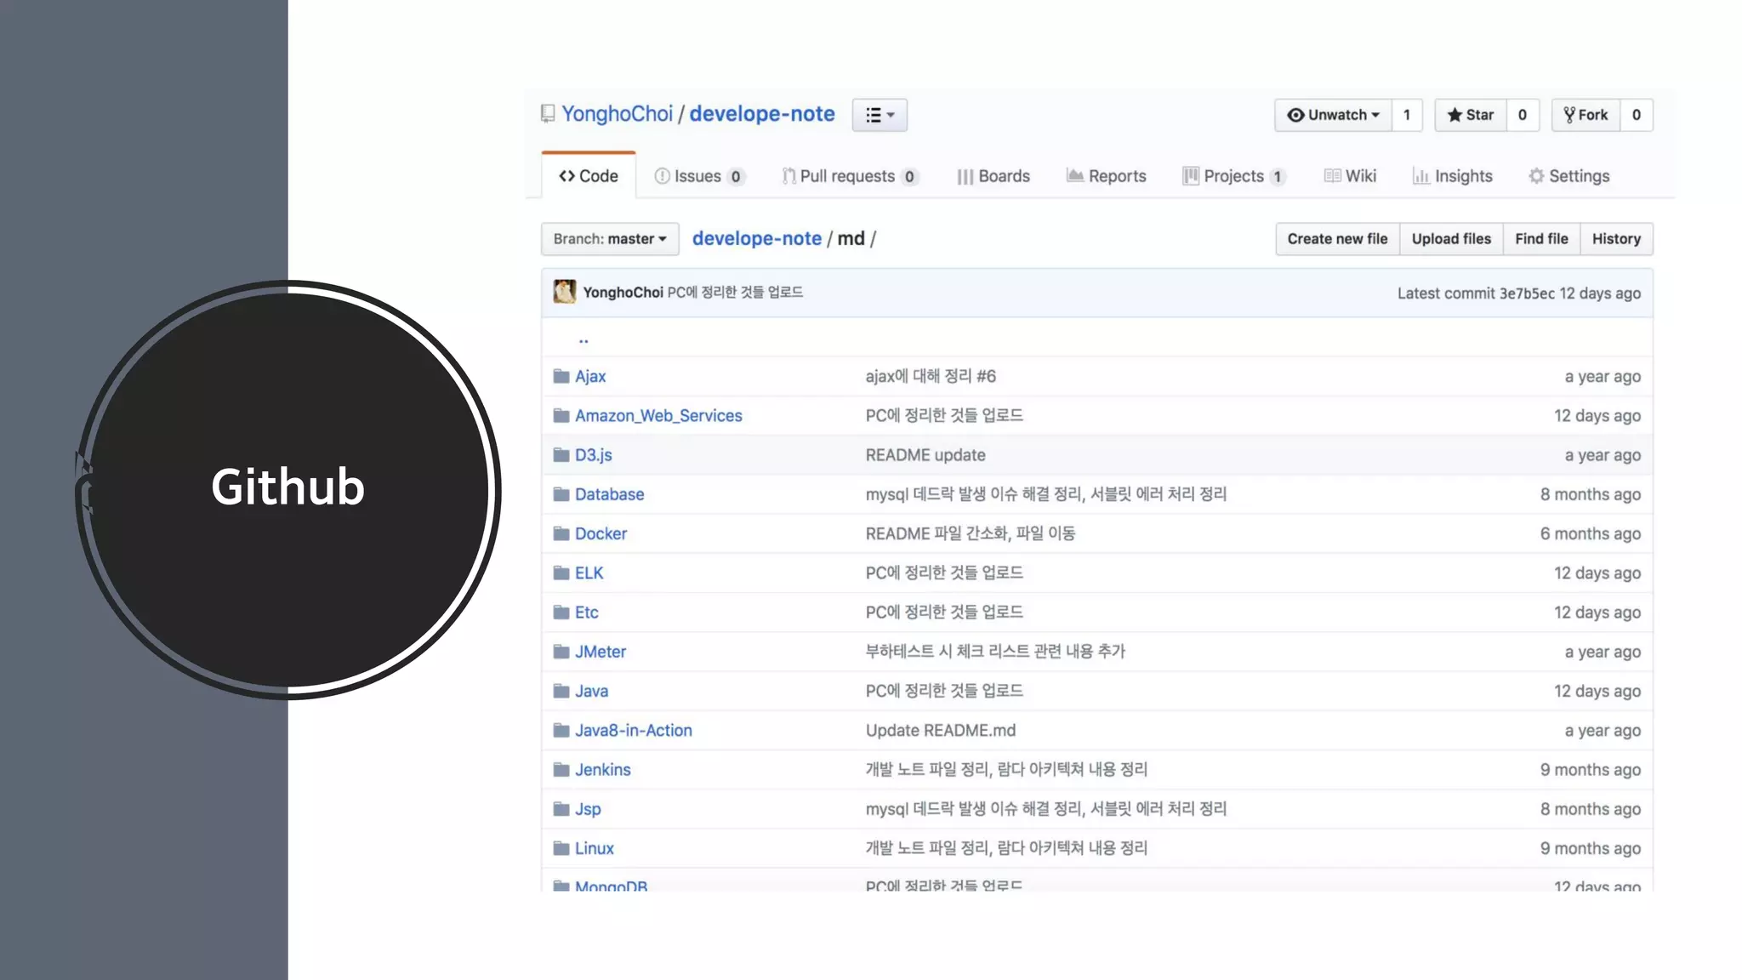1742x980 pixels.
Task: Open commit message 'ajax에 대해 정리 #6'
Action: pos(931,376)
